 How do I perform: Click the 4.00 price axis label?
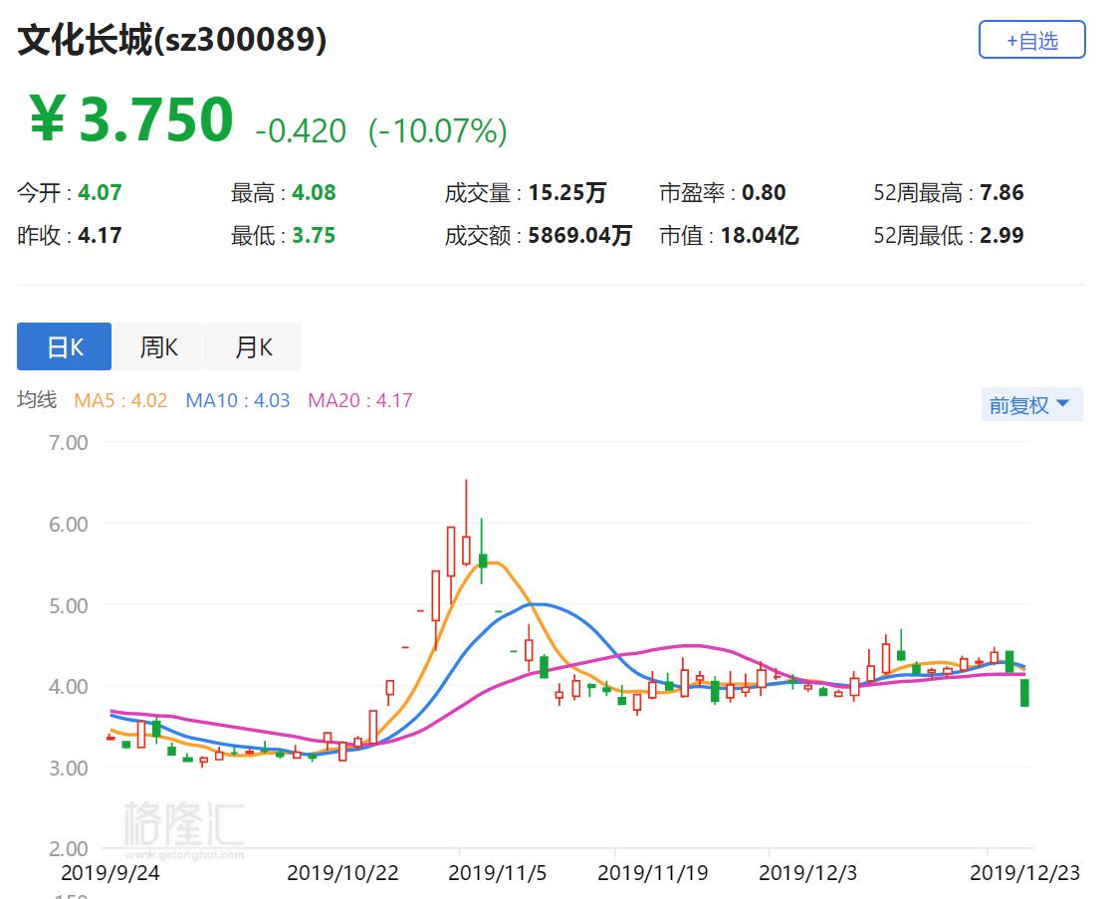click(69, 687)
